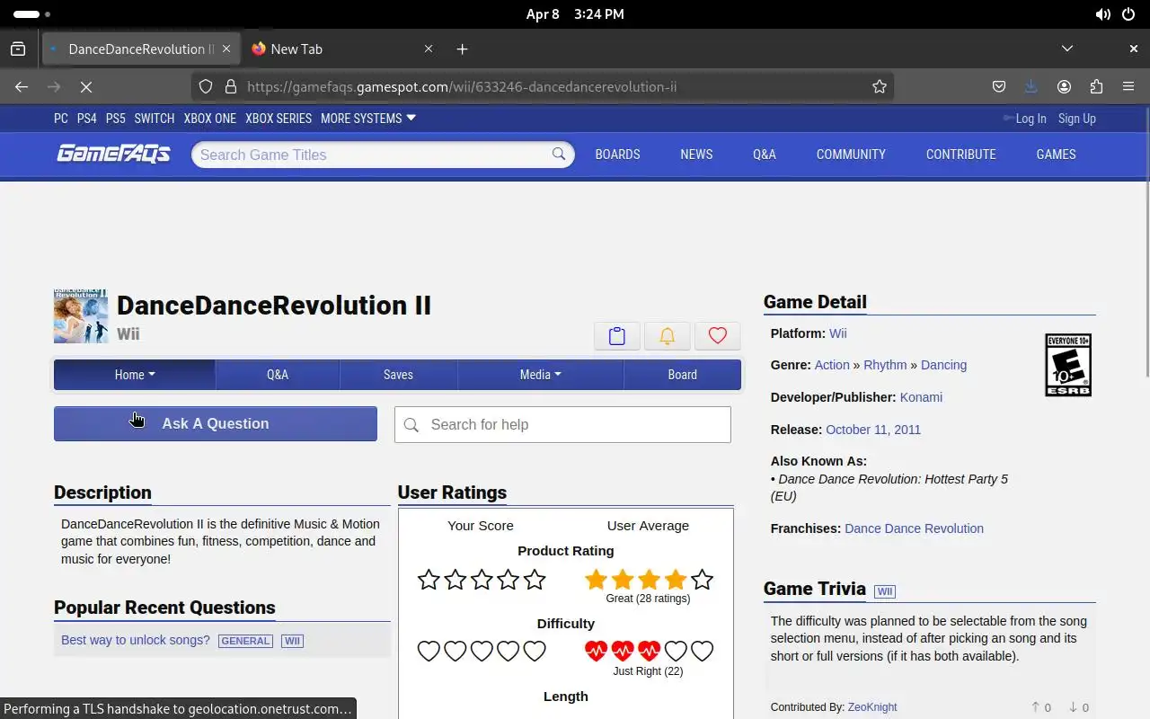Set Your Score difficulty third heart
The image size is (1150, 719).
(x=482, y=651)
